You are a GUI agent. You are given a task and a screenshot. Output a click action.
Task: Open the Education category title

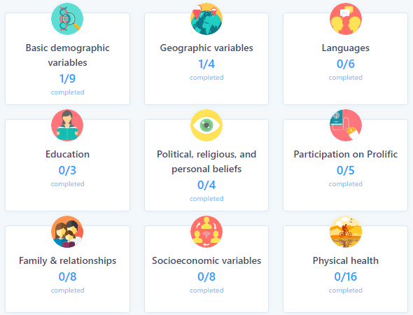67,154
